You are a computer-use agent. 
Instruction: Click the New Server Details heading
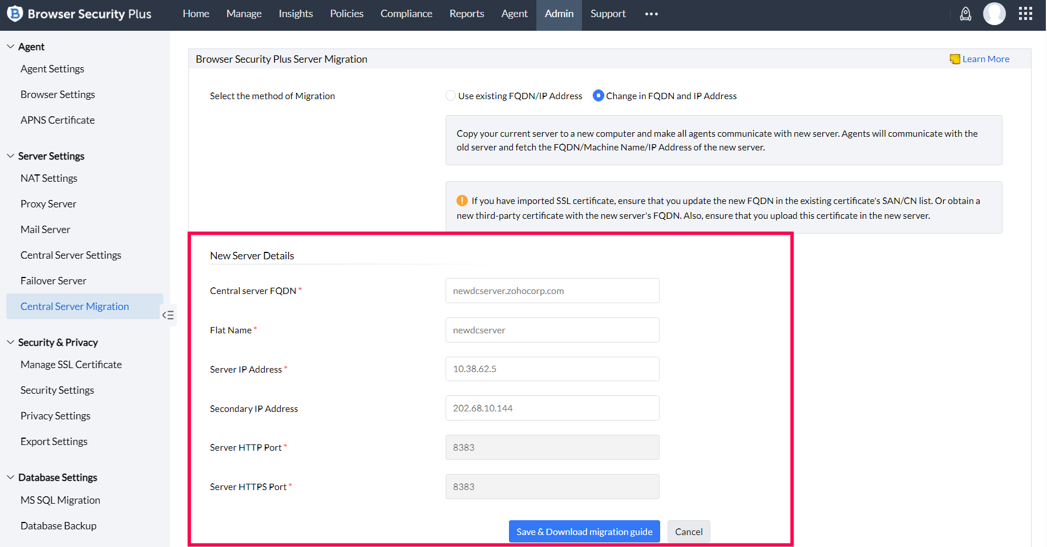point(252,256)
